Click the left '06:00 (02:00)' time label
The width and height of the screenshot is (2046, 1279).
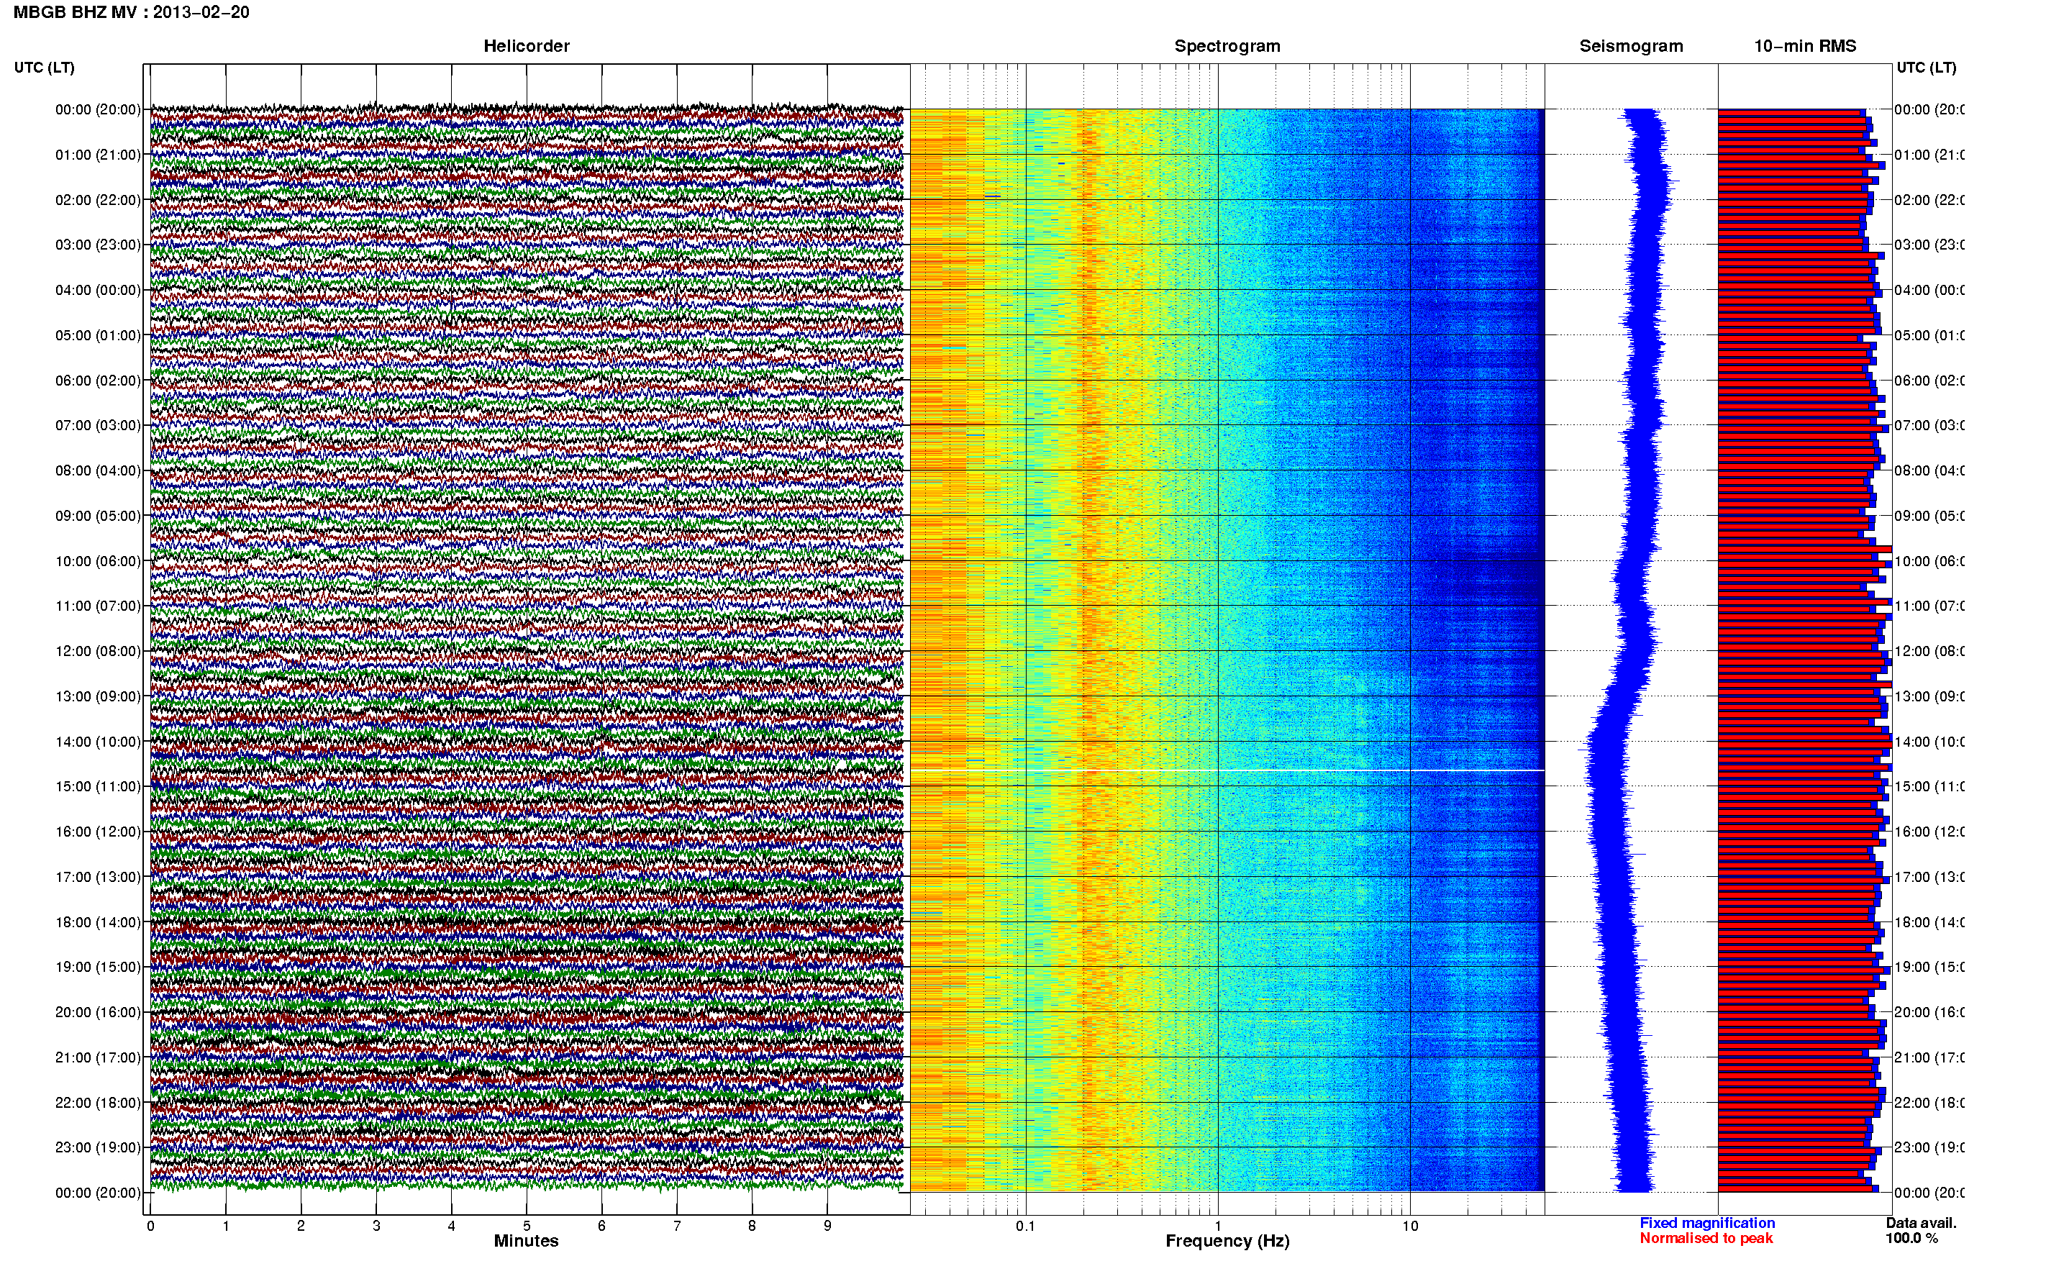tap(98, 381)
